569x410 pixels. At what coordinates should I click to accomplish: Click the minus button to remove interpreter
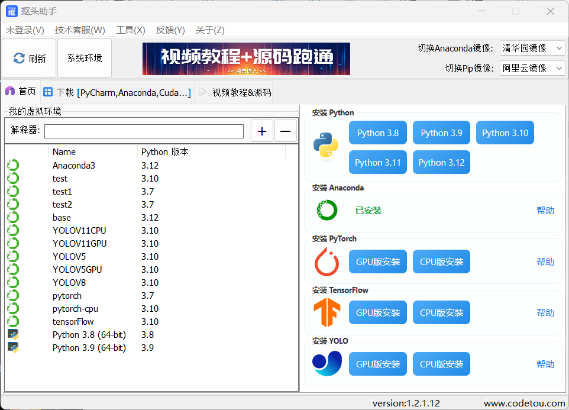[286, 131]
